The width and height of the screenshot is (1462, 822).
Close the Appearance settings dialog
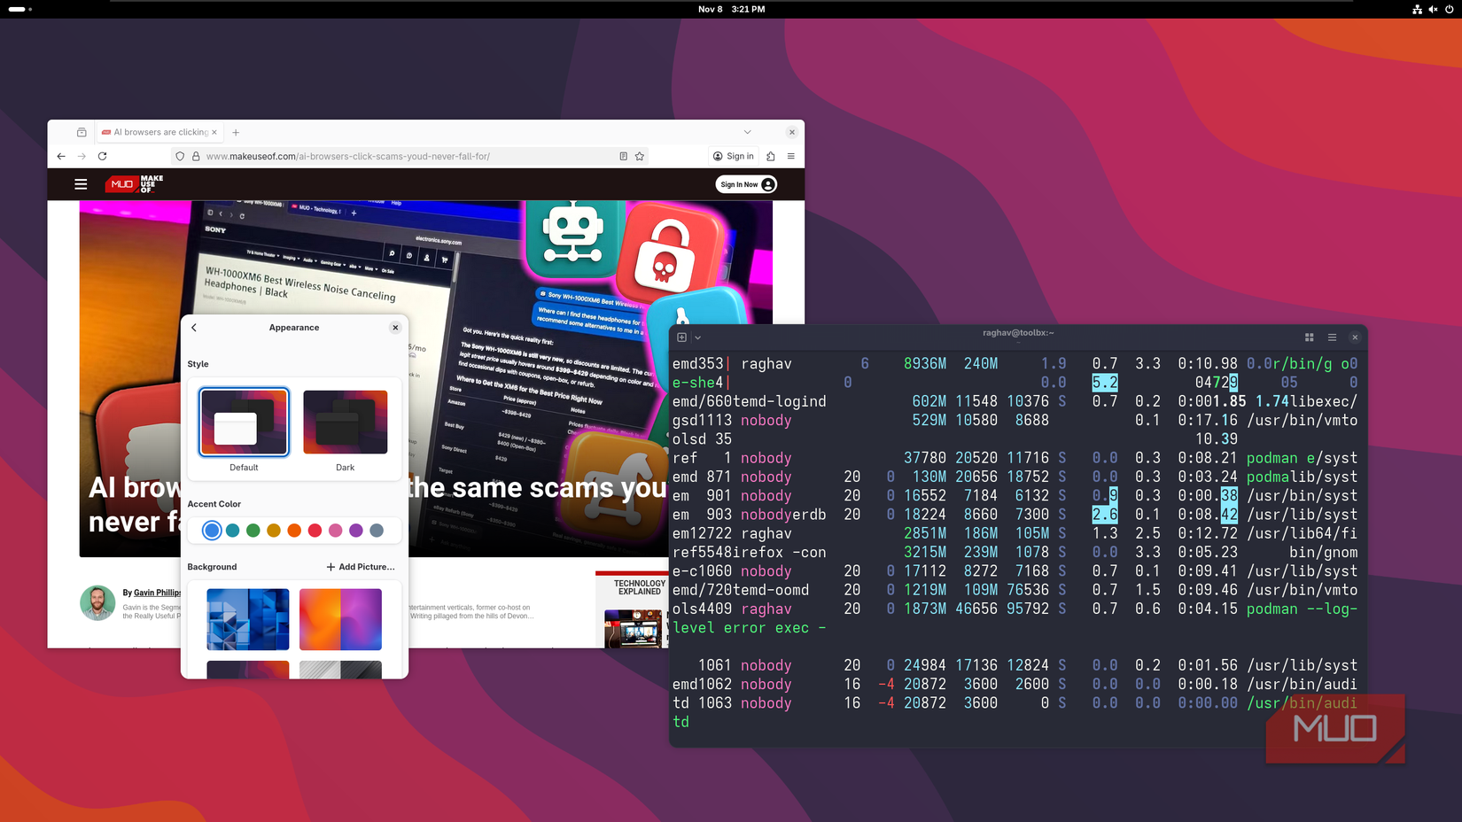(395, 328)
